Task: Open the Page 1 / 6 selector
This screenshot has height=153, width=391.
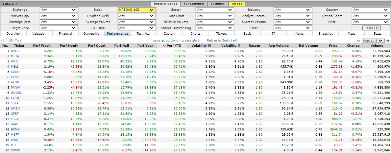Action: [373, 41]
